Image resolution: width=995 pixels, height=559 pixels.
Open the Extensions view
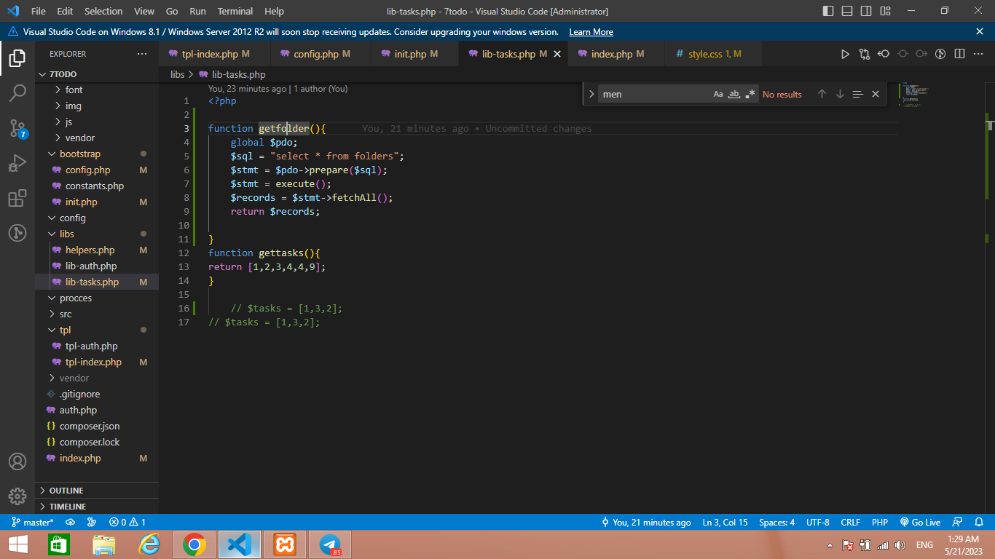17,198
